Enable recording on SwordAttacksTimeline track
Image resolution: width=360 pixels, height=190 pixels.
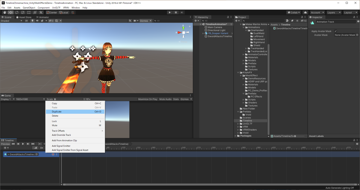(53, 154)
